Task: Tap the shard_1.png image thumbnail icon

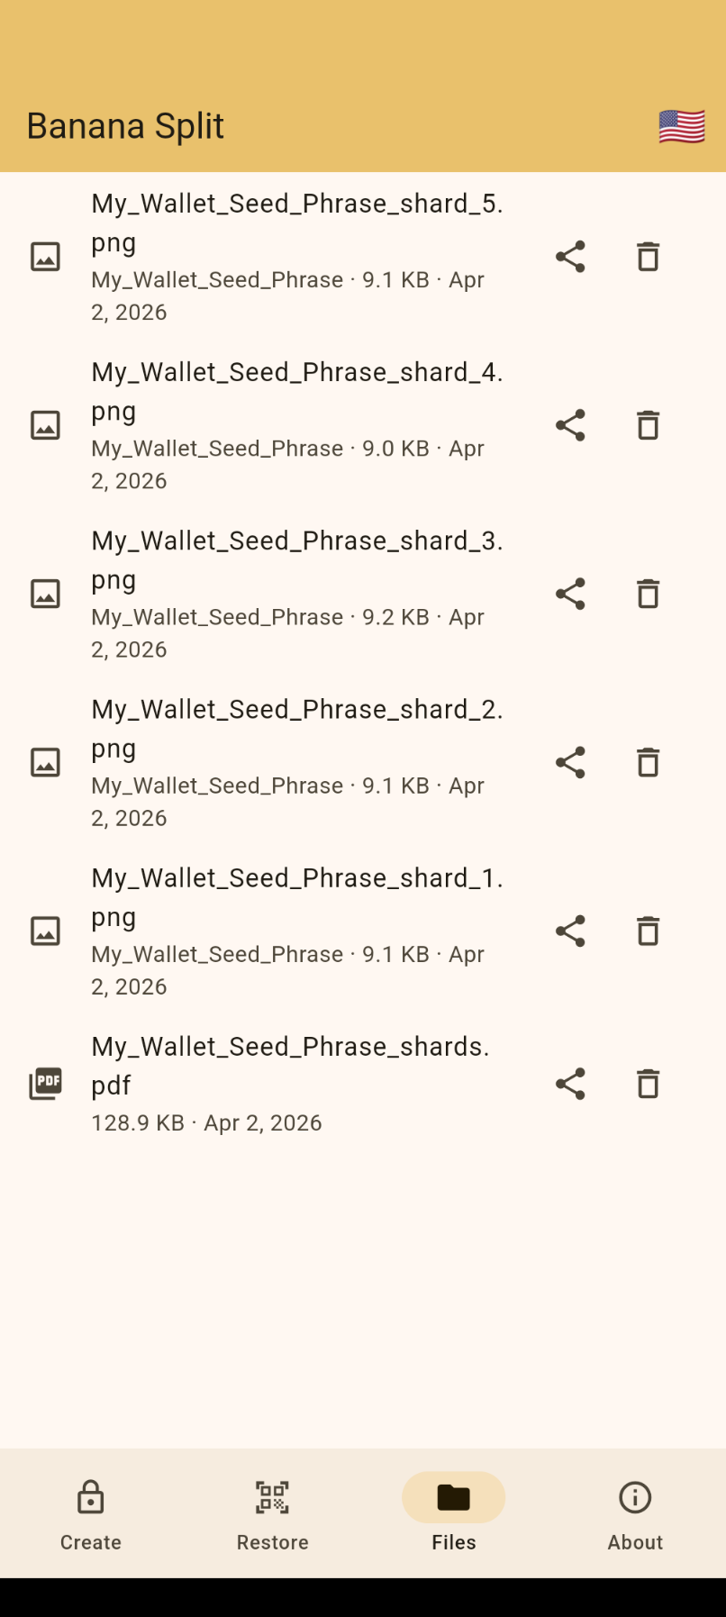Action: (x=46, y=931)
